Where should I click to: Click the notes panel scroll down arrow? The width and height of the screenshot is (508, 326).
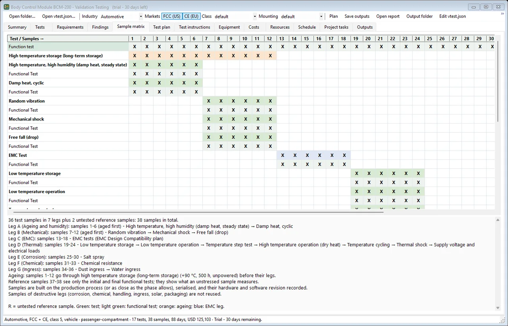click(498, 308)
